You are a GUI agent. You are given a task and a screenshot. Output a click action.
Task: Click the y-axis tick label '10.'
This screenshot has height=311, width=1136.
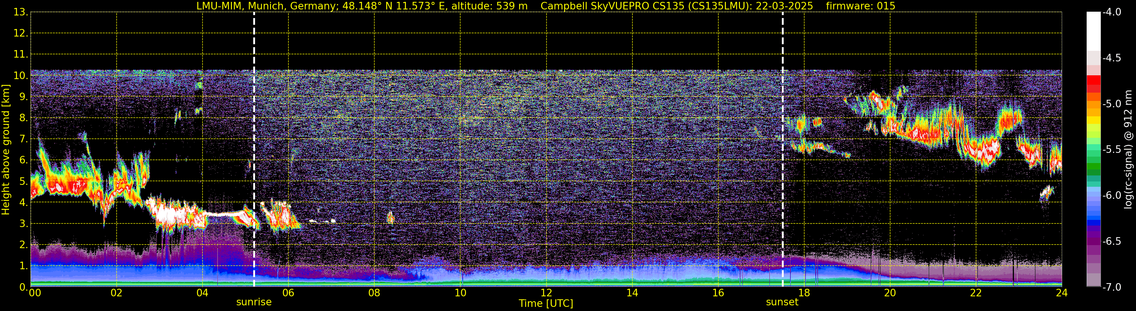pyautogui.click(x=21, y=76)
